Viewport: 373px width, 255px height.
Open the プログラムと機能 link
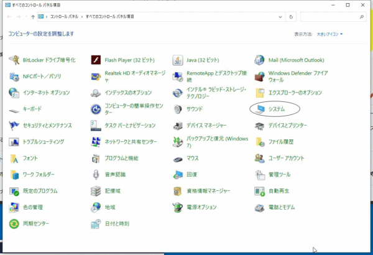(121, 158)
